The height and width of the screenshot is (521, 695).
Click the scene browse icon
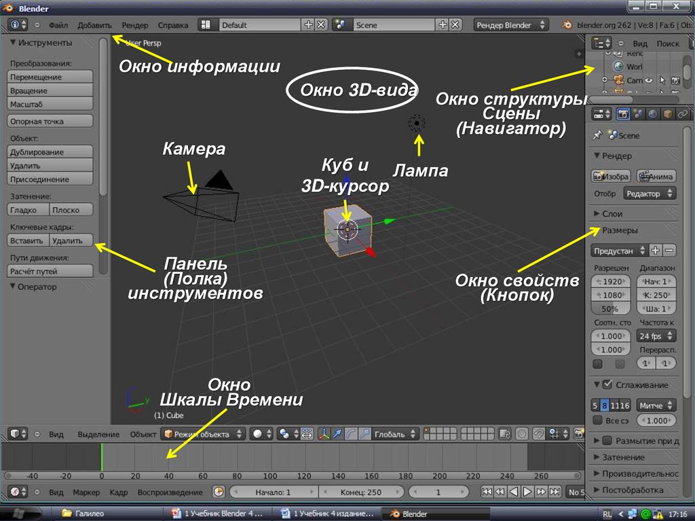pyautogui.click(x=341, y=25)
